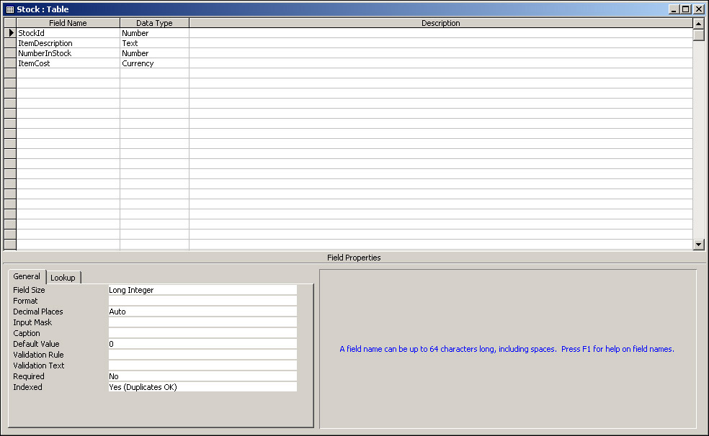Minimize the Stock table window

(x=674, y=9)
